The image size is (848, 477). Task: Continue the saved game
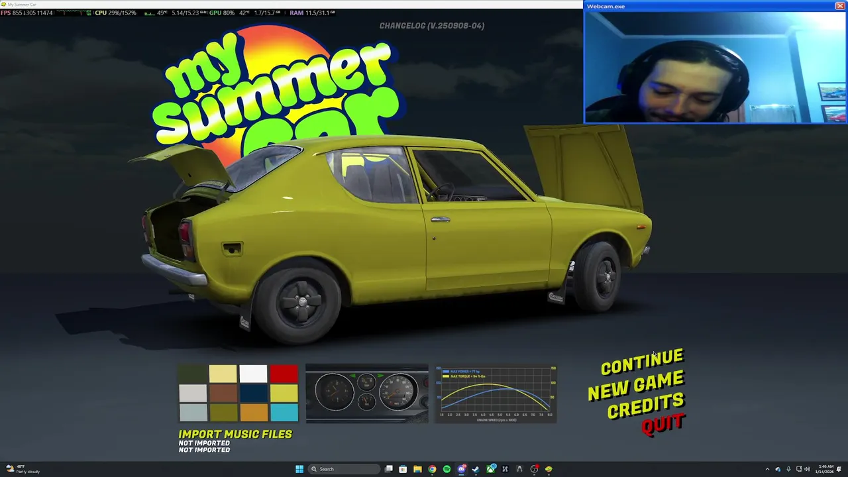click(x=642, y=362)
